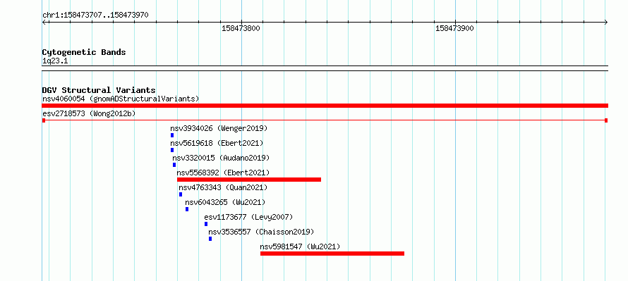628x281 pixels.
Task: Click the chr1:158473707..158473970 region label
Action: tap(95, 15)
